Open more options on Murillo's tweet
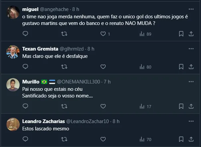 tap(191, 82)
